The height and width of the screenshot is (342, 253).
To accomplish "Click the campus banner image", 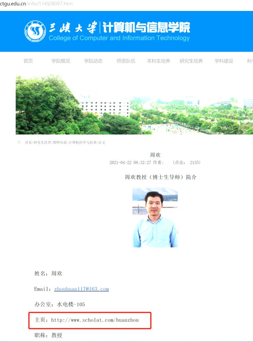I will 134,104.
